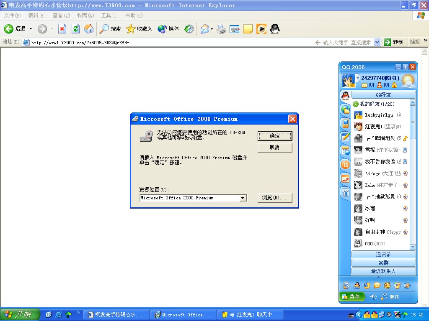
Task: Select the QQ penguin side tab
Action: [346, 96]
